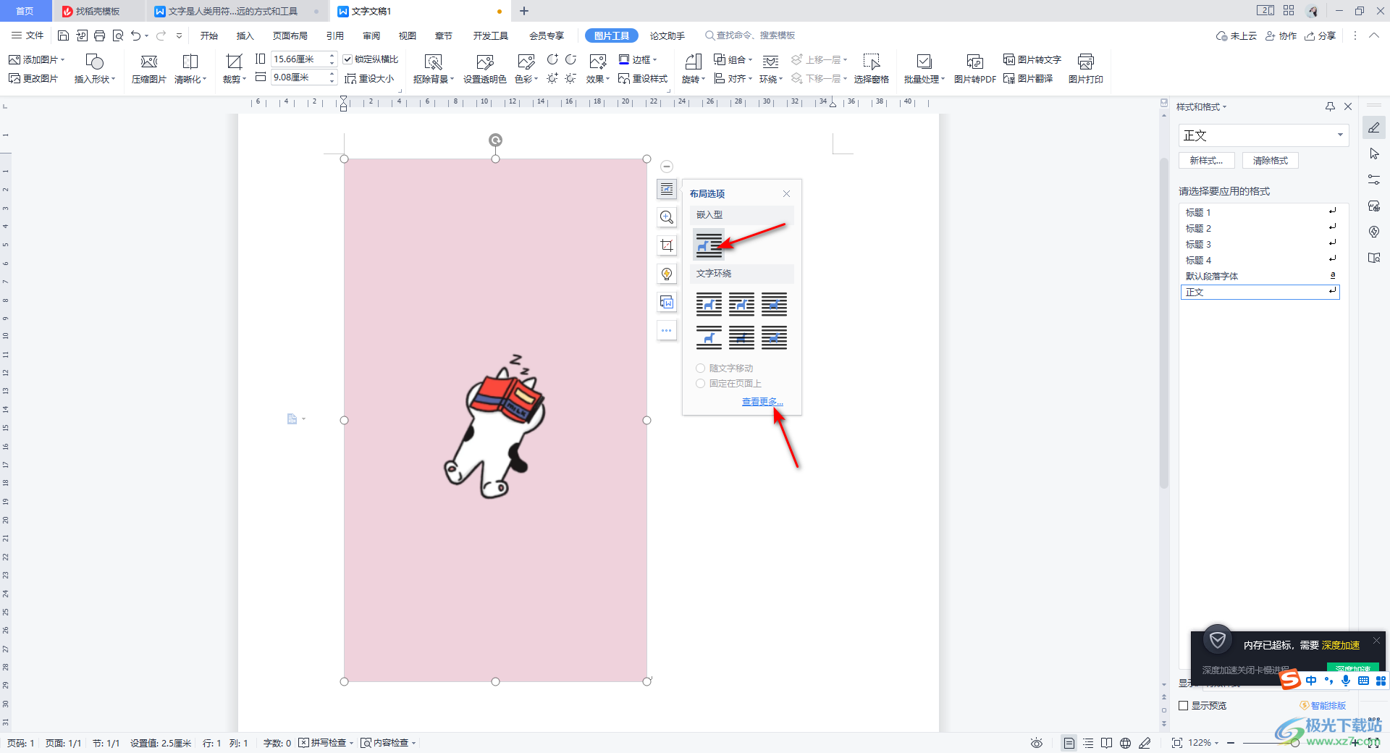Open the Page Layout (页面布局) ribbon tab

pyautogui.click(x=290, y=35)
